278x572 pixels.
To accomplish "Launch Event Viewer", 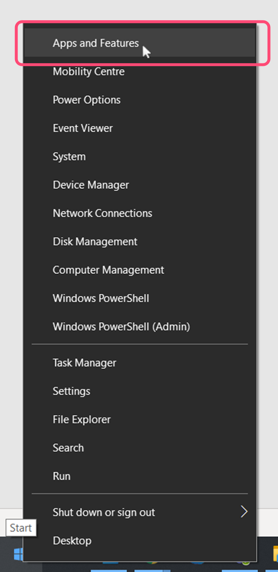I will 83,128.
